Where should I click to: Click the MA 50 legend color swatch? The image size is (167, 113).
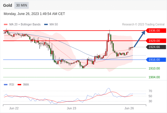tap(46, 25)
